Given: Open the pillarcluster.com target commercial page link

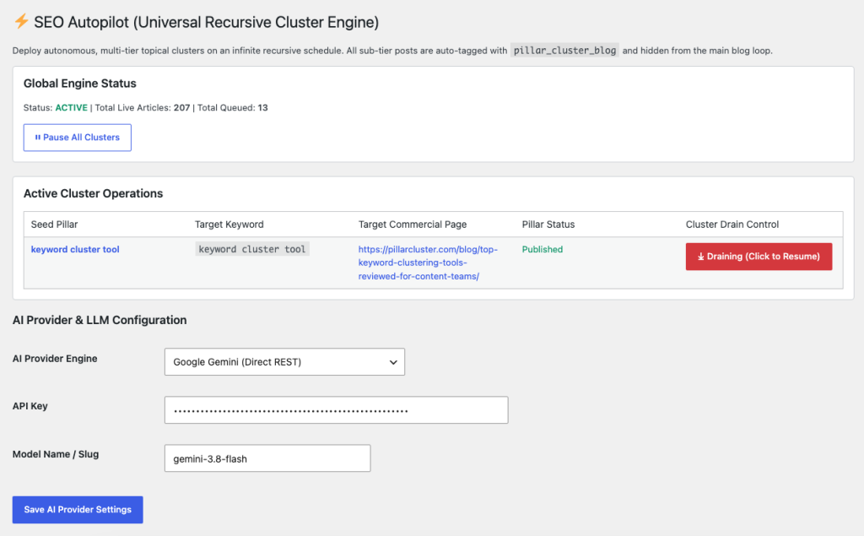Looking at the screenshot, I should pos(428,263).
